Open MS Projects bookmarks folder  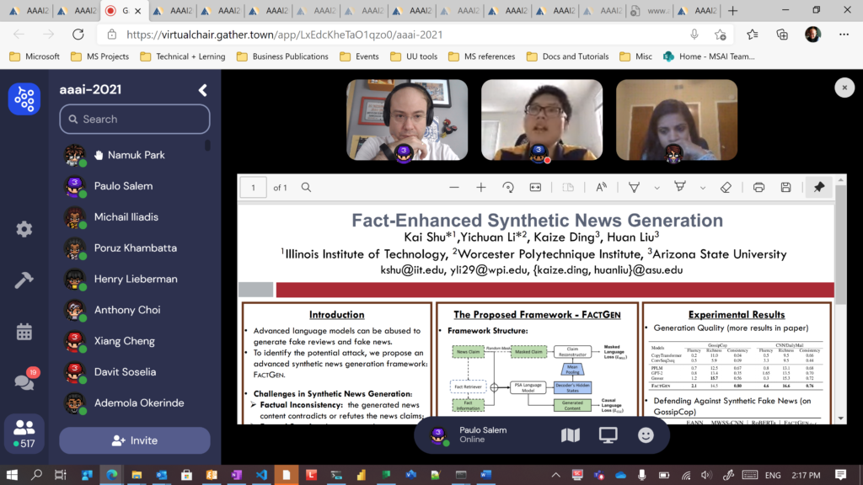tap(100, 56)
